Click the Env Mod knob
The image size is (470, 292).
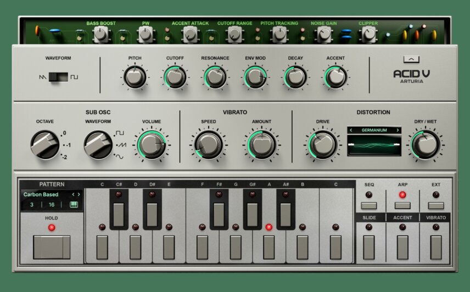point(255,77)
